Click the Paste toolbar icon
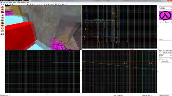 [48, 4]
